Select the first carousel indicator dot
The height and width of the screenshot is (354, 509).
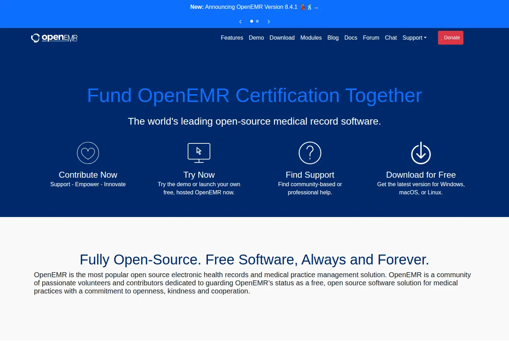click(x=252, y=21)
